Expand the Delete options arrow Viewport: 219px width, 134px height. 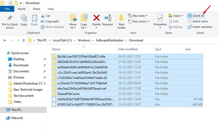pyautogui.click(x=96, y=28)
